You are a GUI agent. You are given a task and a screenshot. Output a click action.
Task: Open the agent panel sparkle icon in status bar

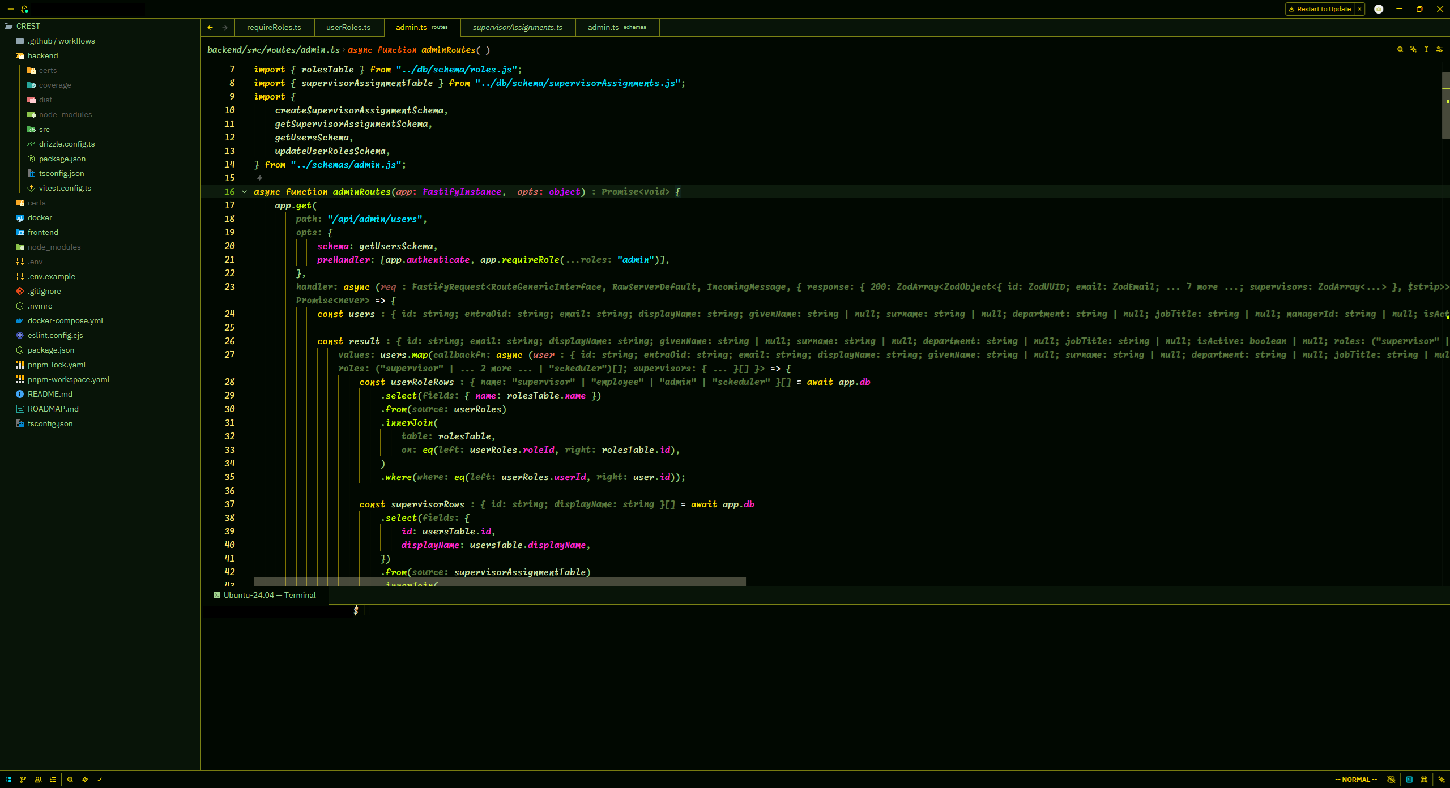(x=1442, y=780)
